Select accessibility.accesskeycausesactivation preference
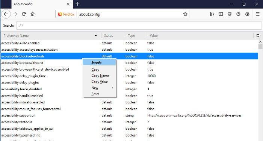 point(129,50)
